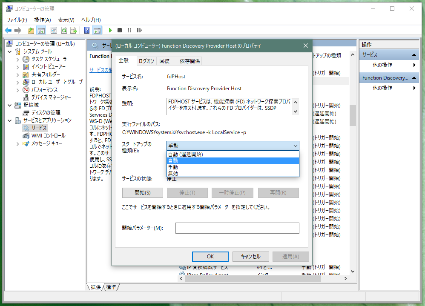This screenshot has width=425, height=306.
Task: Open the 依存関係 tab
Action: point(190,61)
